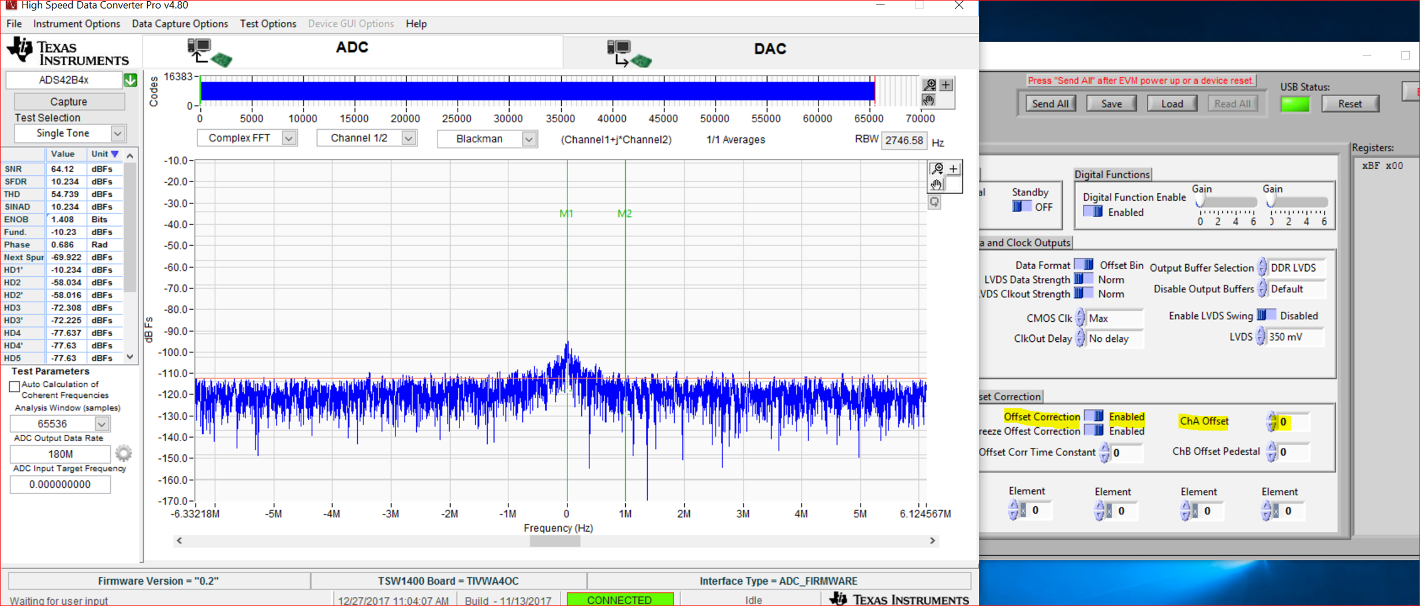This screenshot has width=1420, height=606.
Task: Click the Save button
Action: (x=1111, y=104)
